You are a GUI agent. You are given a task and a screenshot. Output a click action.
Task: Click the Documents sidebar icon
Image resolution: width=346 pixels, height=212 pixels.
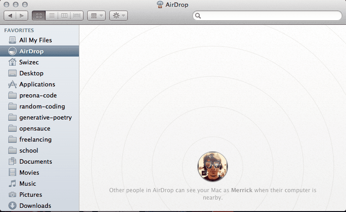coord(12,161)
